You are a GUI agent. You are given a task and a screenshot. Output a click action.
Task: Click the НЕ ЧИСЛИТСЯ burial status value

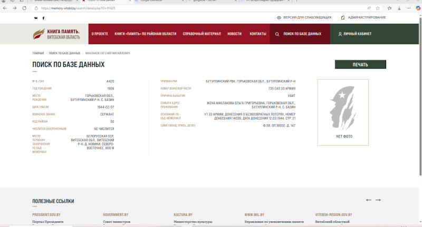(104, 129)
